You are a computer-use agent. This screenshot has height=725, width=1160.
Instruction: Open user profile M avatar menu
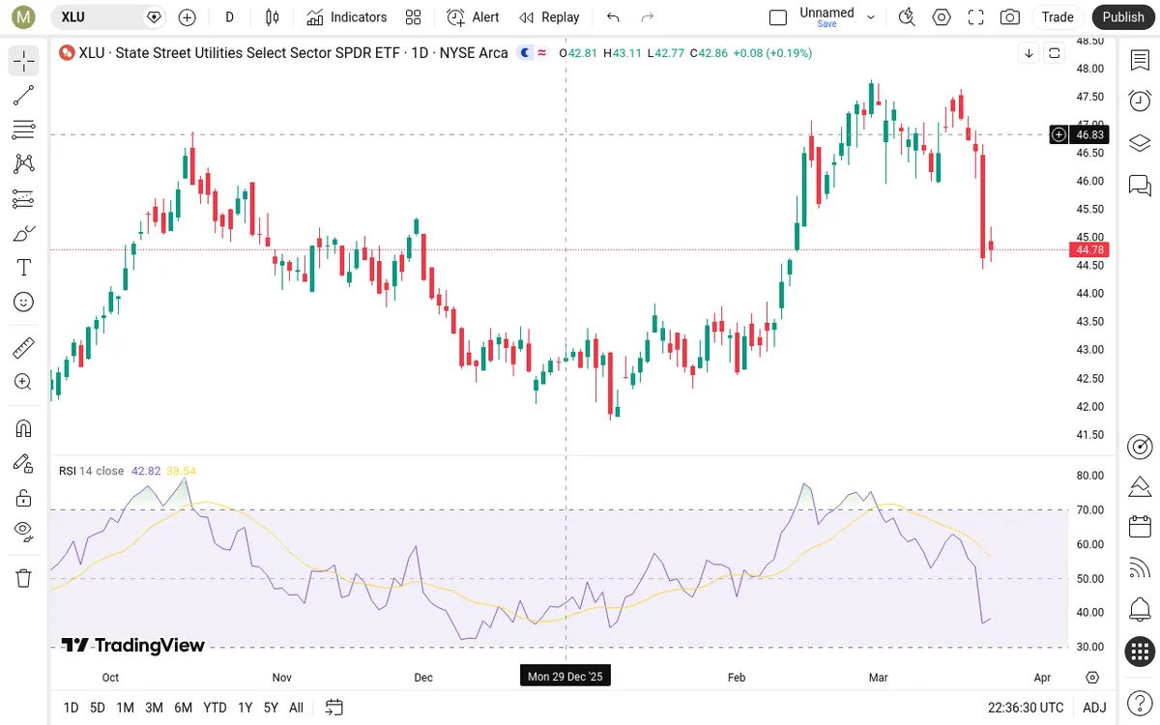click(x=23, y=17)
